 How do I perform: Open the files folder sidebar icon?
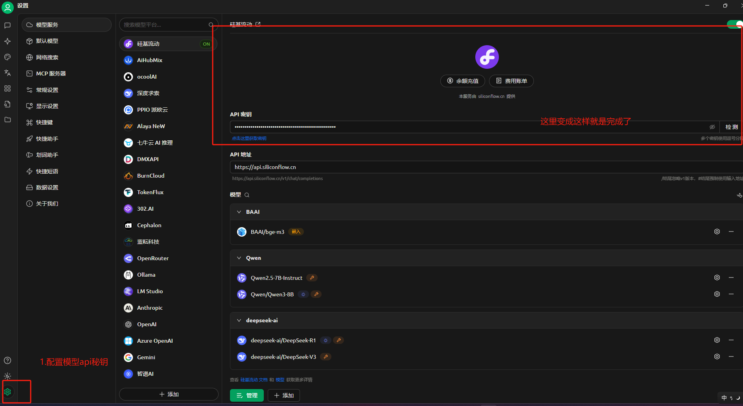(x=7, y=119)
